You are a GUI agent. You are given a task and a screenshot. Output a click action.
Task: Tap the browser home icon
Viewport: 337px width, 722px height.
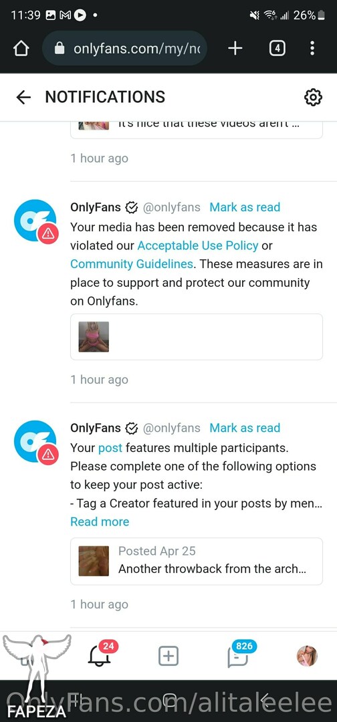[21, 48]
